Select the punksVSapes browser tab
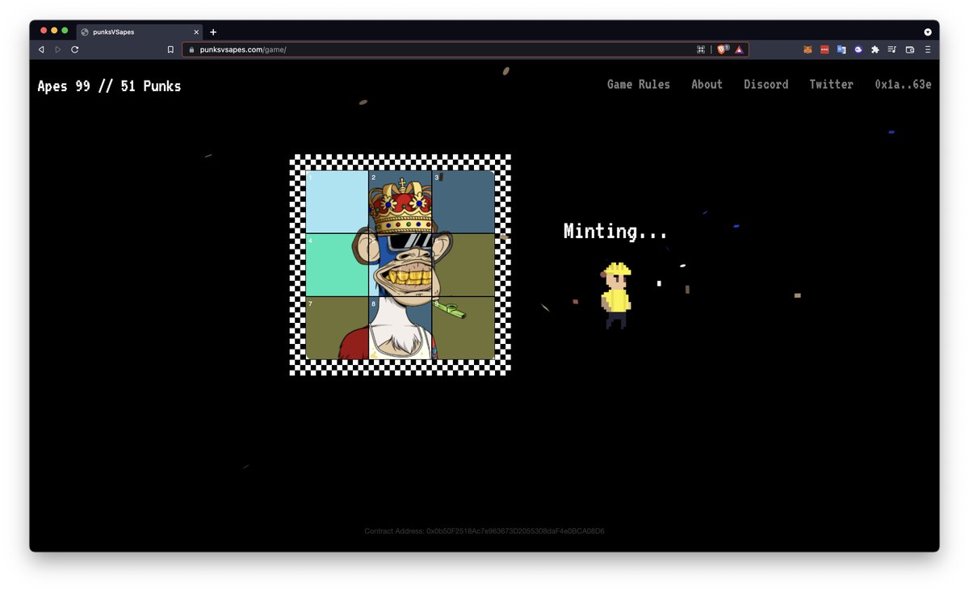 pyautogui.click(x=141, y=32)
